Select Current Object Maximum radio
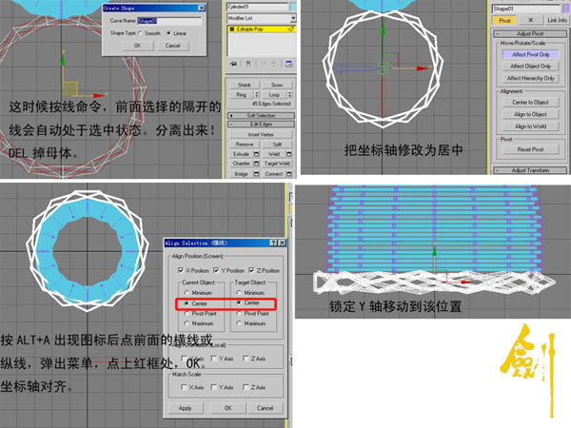 pos(187,323)
